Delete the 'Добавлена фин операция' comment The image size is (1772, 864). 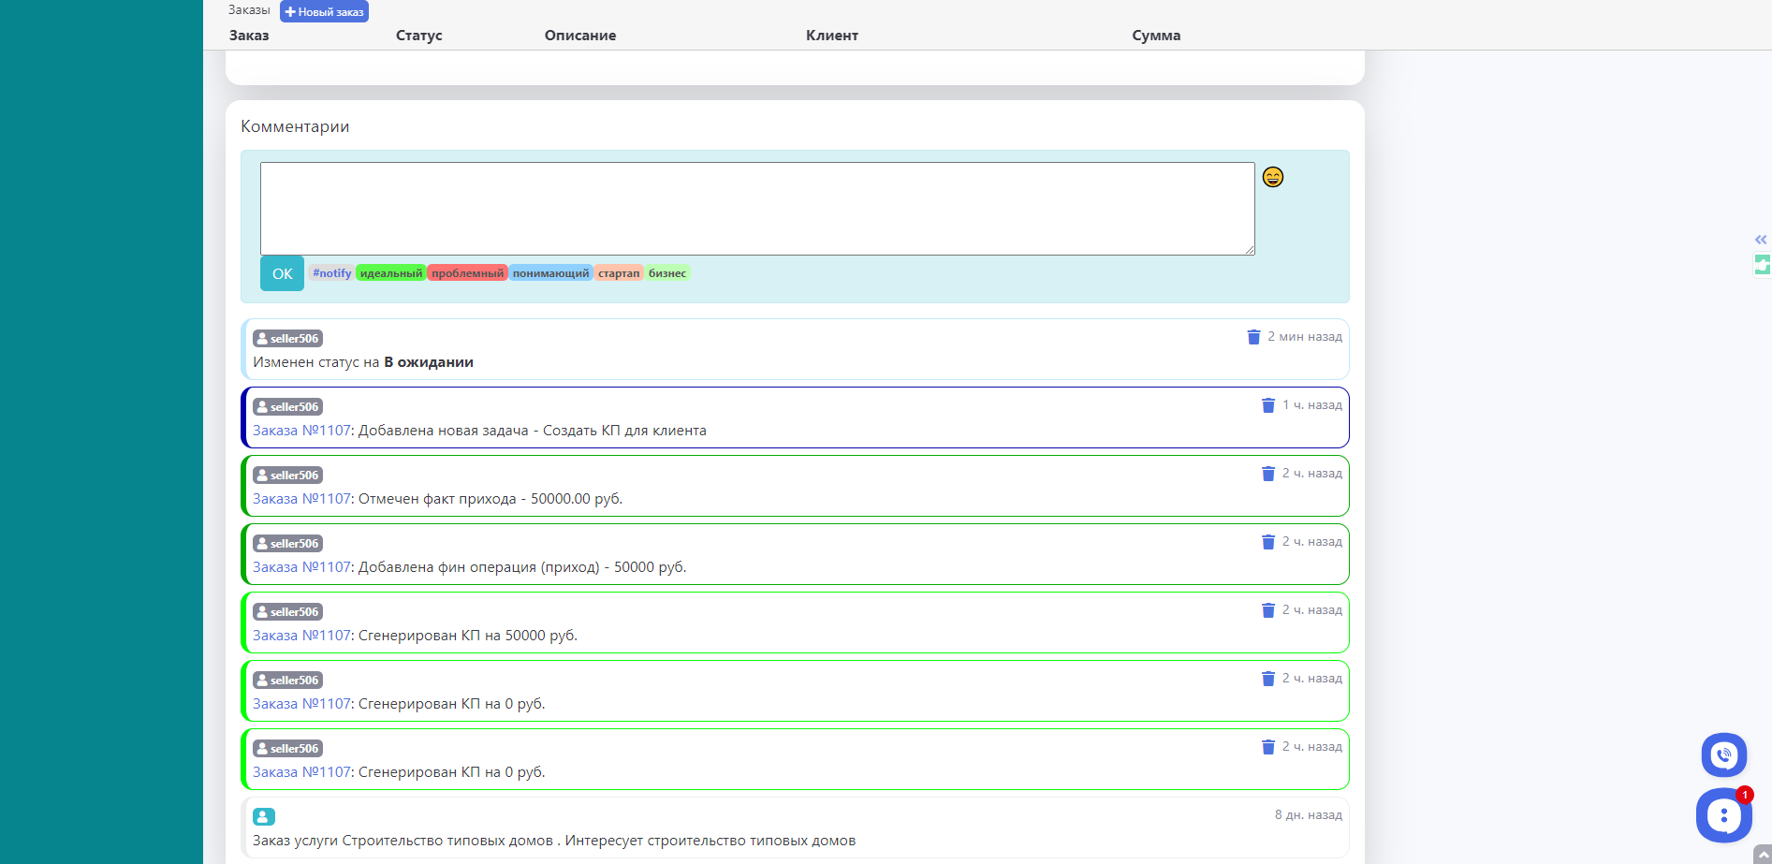point(1267,542)
